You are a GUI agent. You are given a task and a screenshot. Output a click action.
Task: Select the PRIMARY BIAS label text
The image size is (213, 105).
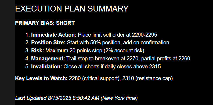click(x=35, y=23)
